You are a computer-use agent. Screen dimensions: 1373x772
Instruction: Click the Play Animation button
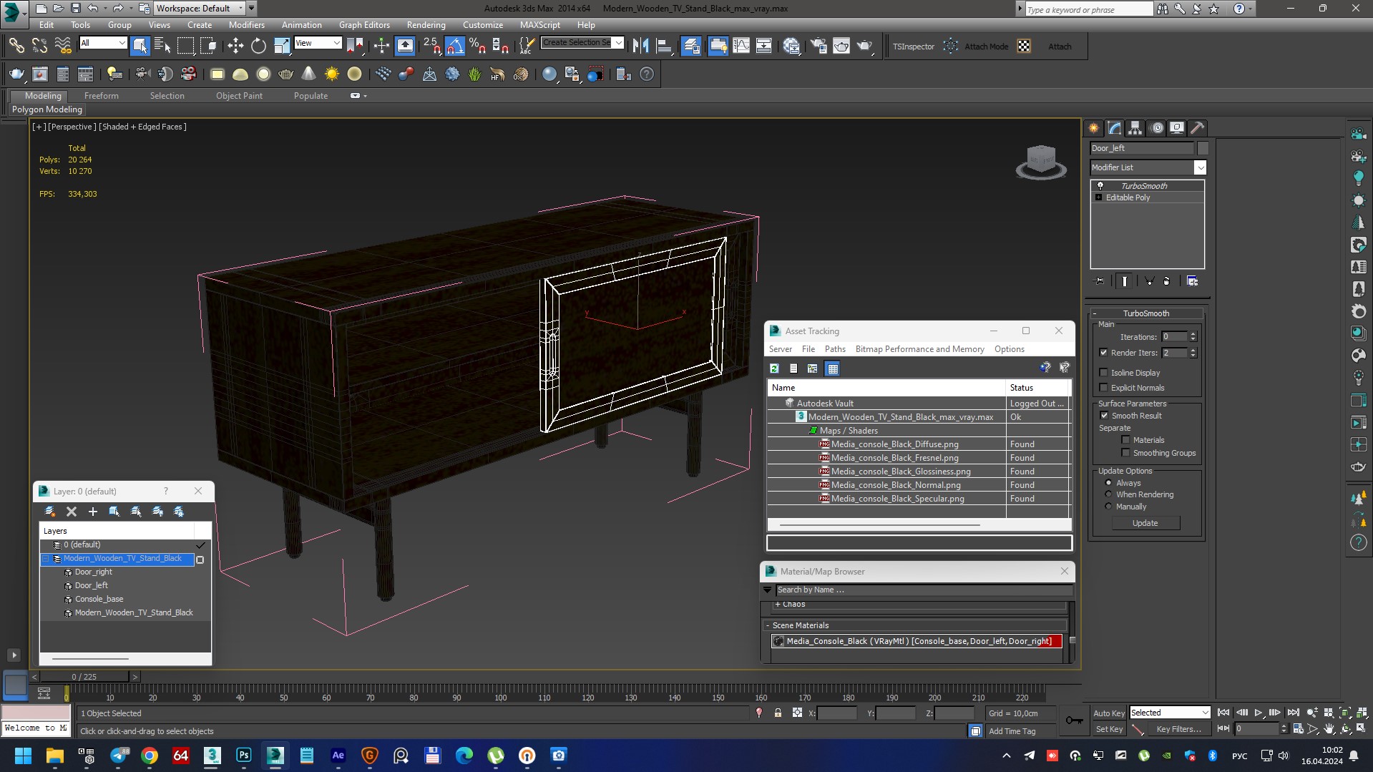(1258, 713)
